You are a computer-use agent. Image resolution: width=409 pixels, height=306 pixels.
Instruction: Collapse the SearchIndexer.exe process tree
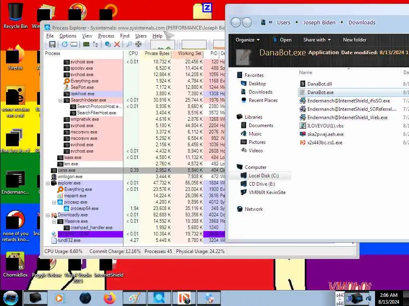61,100
